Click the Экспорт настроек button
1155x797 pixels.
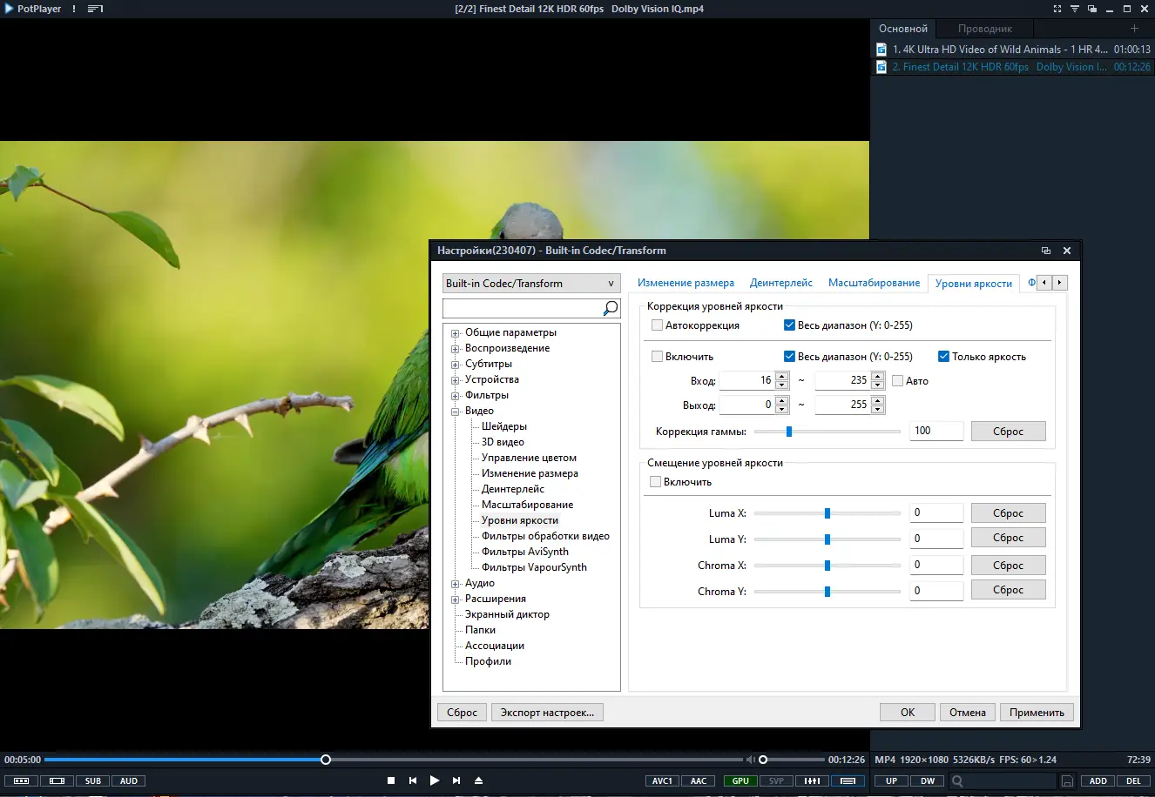click(x=547, y=712)
